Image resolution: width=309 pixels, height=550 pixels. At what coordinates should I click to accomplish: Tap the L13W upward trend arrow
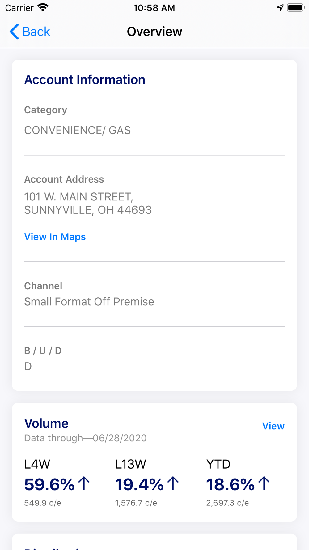[173, 483]
